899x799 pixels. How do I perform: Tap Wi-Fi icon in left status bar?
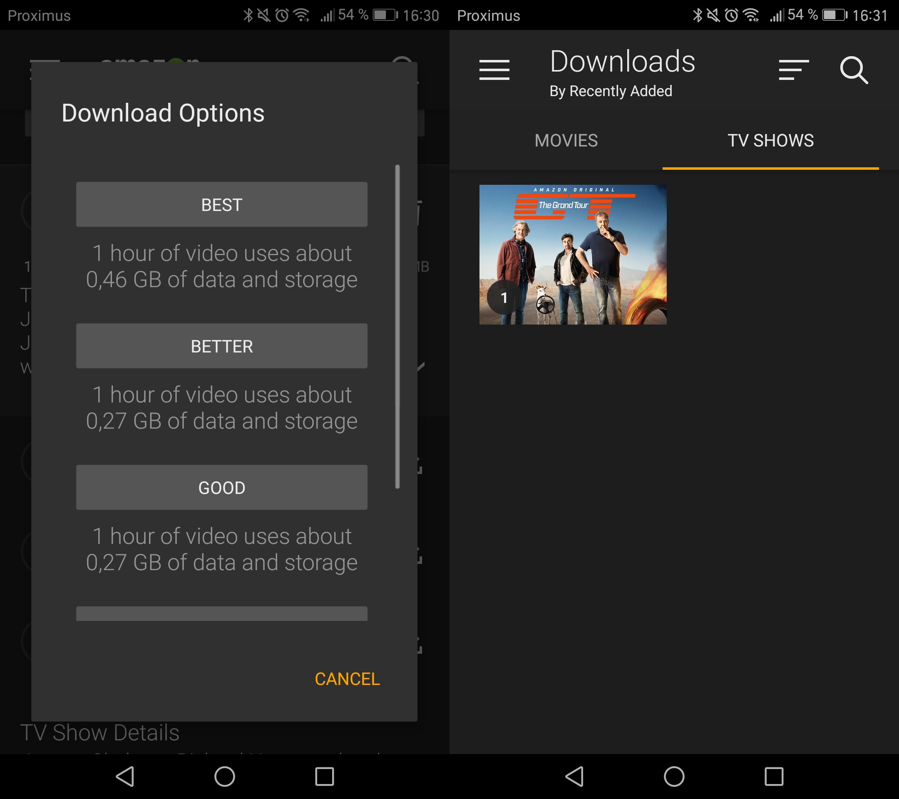point(302,15)
